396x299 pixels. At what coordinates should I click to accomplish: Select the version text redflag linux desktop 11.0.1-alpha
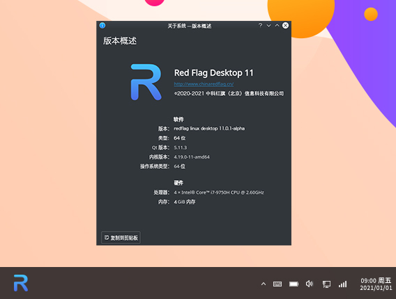(209, 129)
